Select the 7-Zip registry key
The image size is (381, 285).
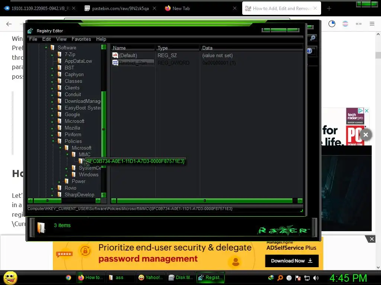pyautogui.click(x=70, y=54)
